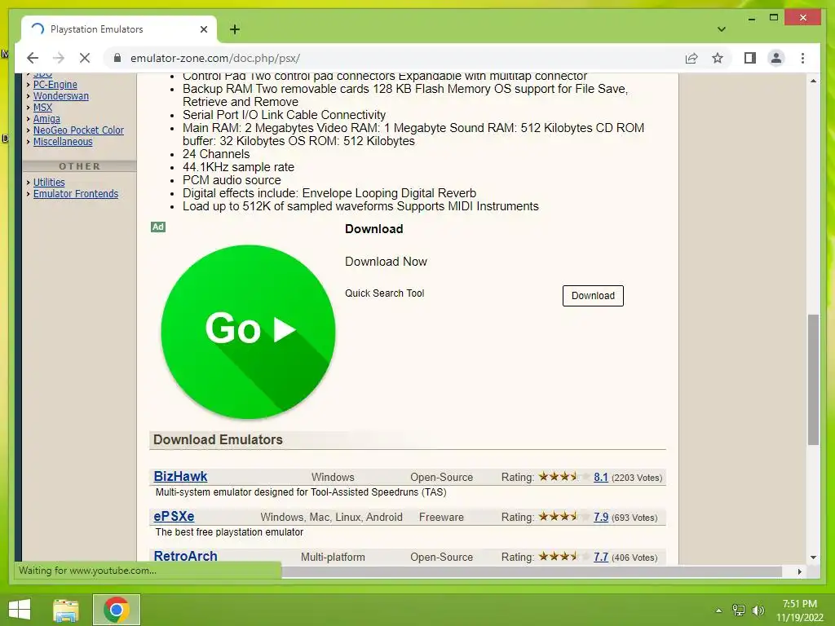Click the forward navigation arrow
This screenshot has width=835, height=626.
pyautogui.click(x=59, y=58)
